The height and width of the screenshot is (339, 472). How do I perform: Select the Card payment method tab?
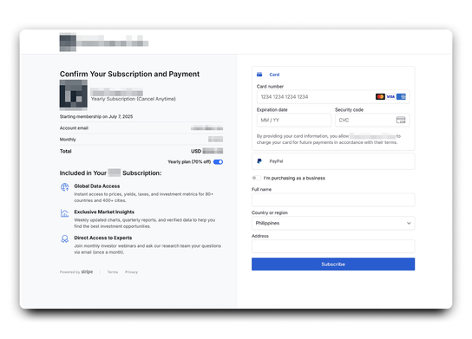[x=274, y=75]
